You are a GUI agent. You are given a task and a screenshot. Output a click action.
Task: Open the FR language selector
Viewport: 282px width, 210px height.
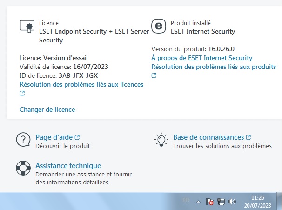[186, 200]
